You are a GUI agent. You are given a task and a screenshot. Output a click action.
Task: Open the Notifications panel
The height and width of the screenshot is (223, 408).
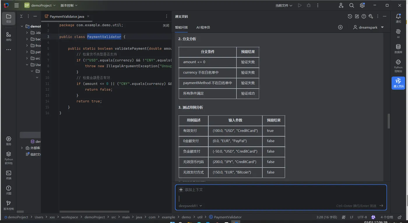[398, 18]
